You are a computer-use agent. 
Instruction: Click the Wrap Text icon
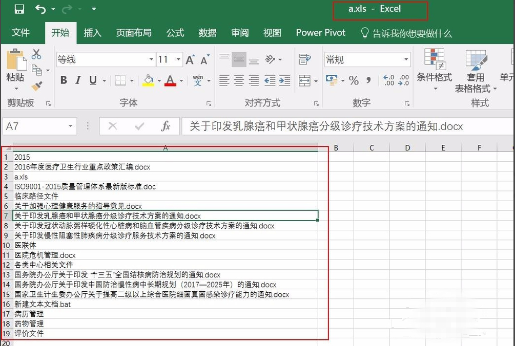[305, 59]
